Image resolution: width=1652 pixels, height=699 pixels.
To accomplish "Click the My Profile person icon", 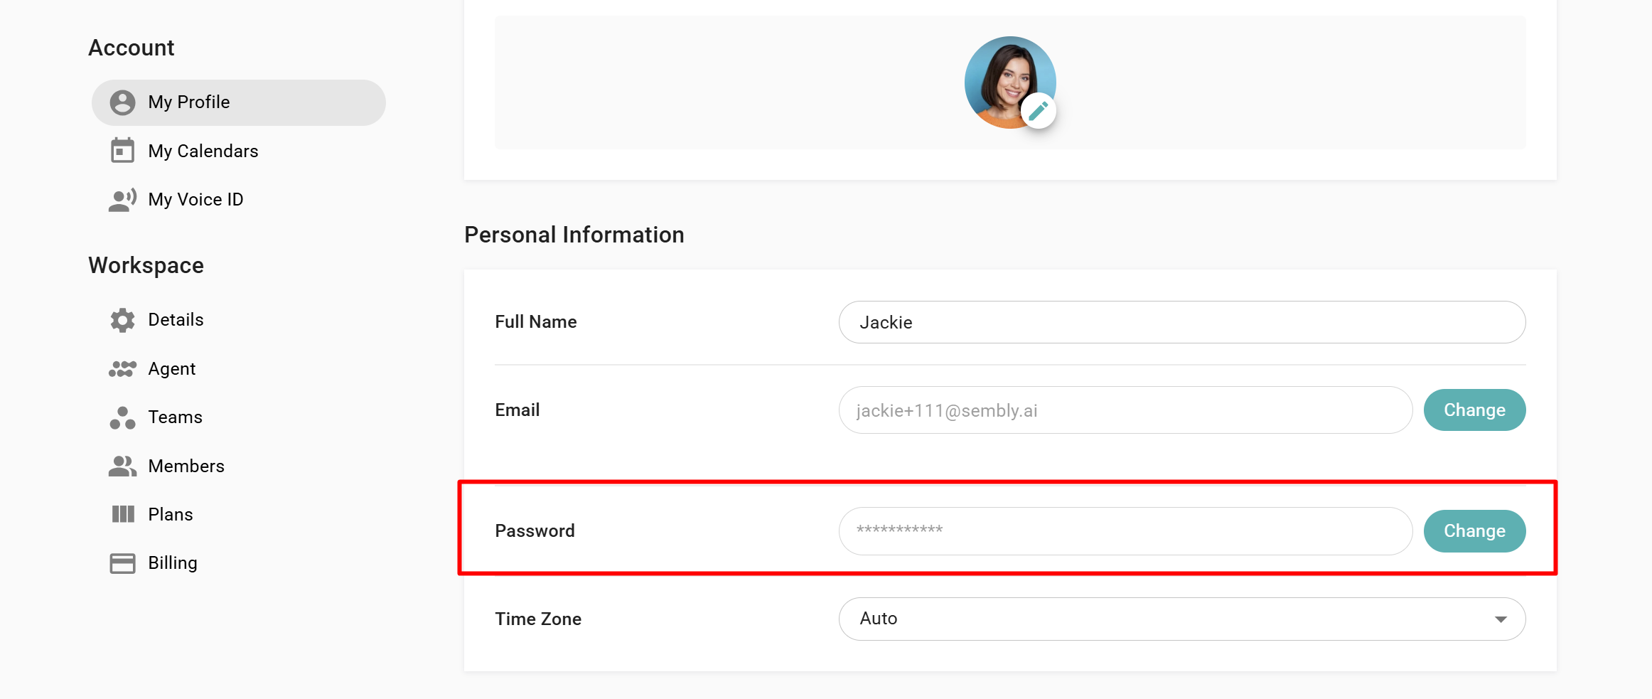I will 122,102.
